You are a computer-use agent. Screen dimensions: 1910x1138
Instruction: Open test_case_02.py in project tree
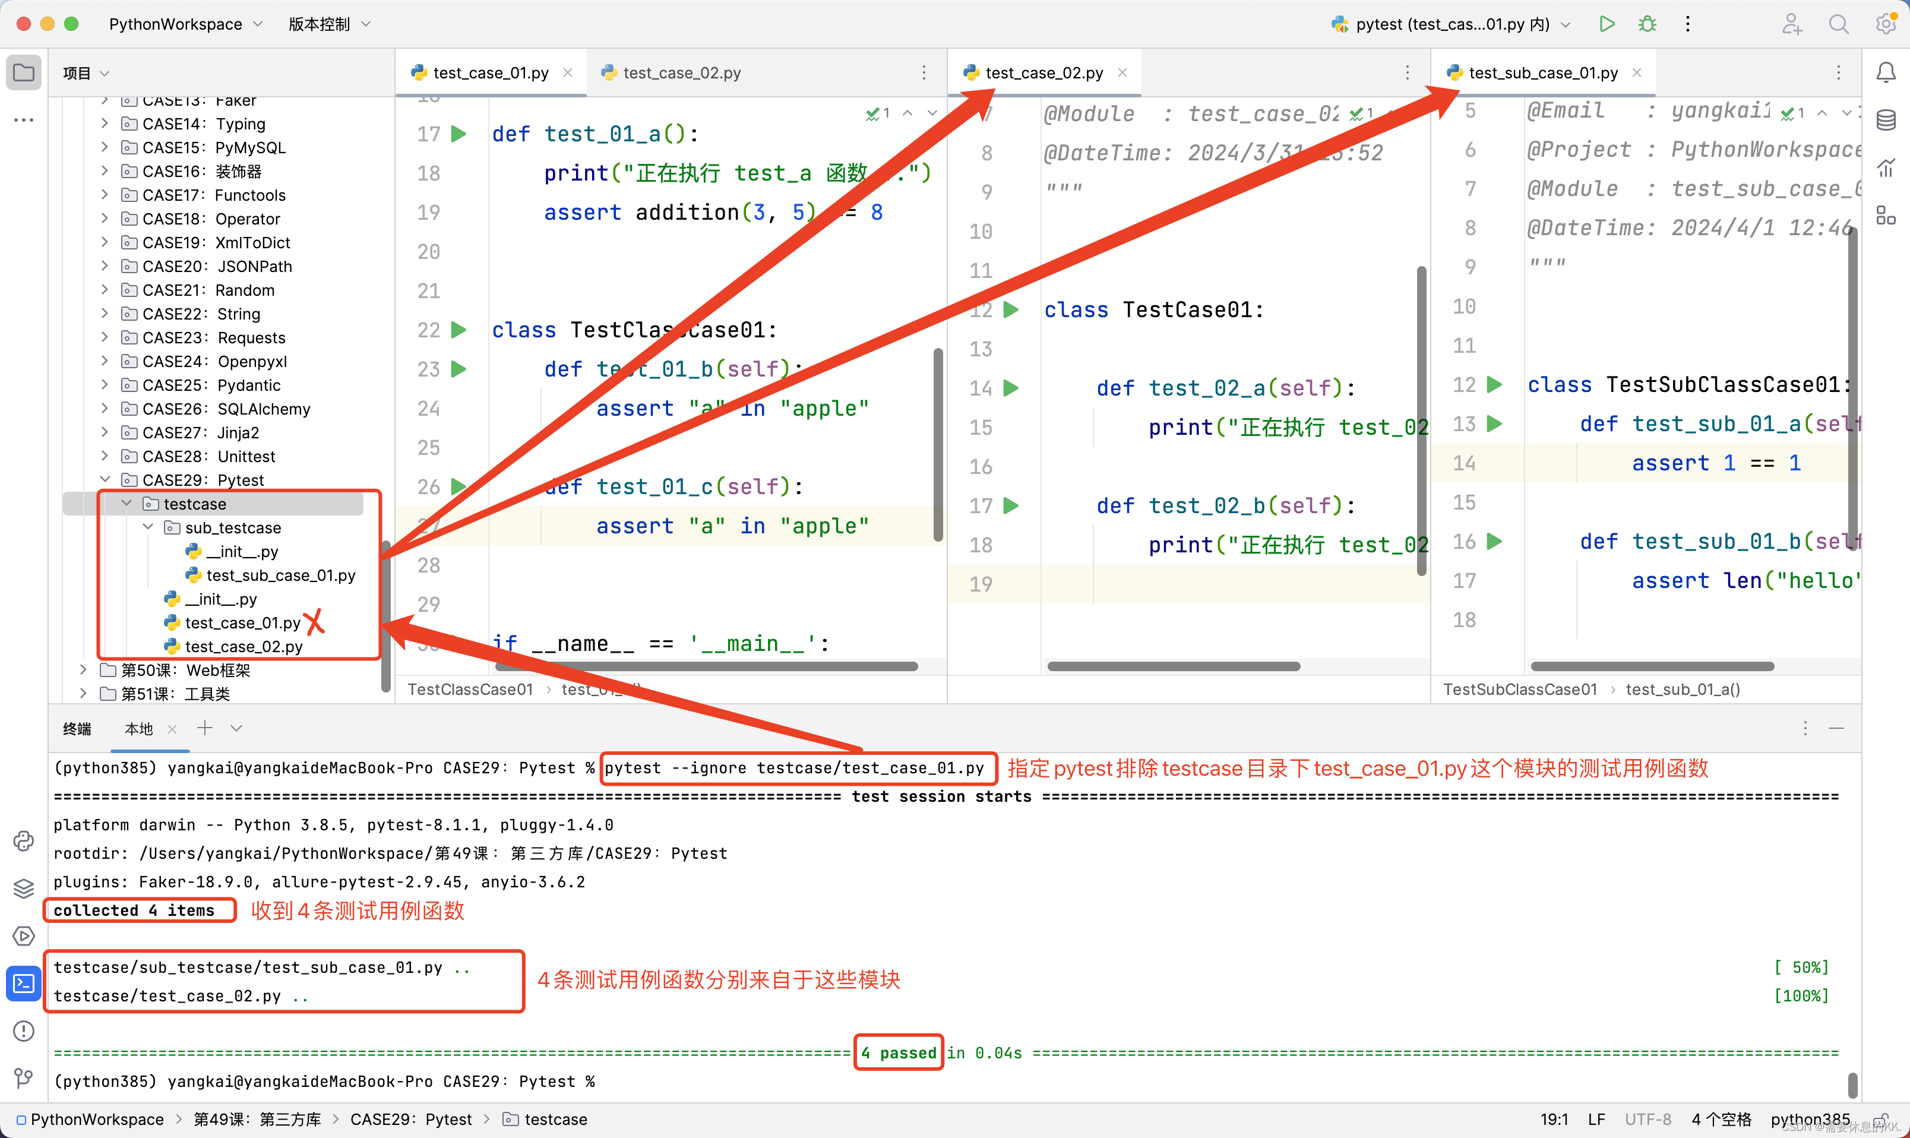(x=244, y=646)
